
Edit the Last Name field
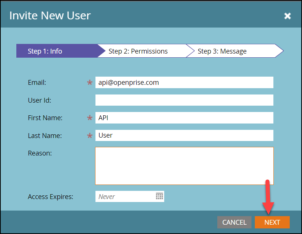pyautogui.click(x=184, y=135)
